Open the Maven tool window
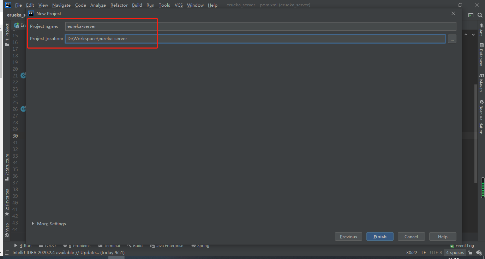Screen dimensions: 485x259 pyautogui.click(x=481, y=82)
